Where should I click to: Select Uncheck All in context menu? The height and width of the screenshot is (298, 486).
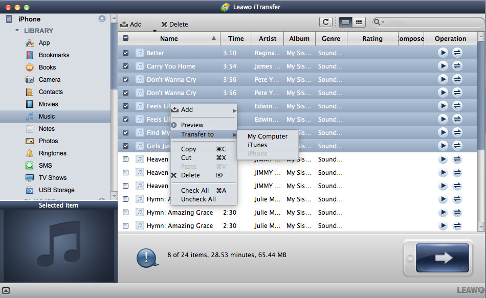pos(198,199)
